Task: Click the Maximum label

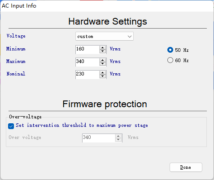Action: pyautogui.click(x=16, y=61)
